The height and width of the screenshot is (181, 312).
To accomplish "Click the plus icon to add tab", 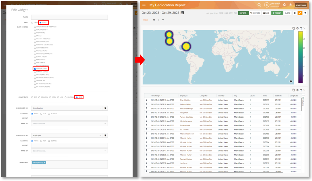I will tap(163, 20).
